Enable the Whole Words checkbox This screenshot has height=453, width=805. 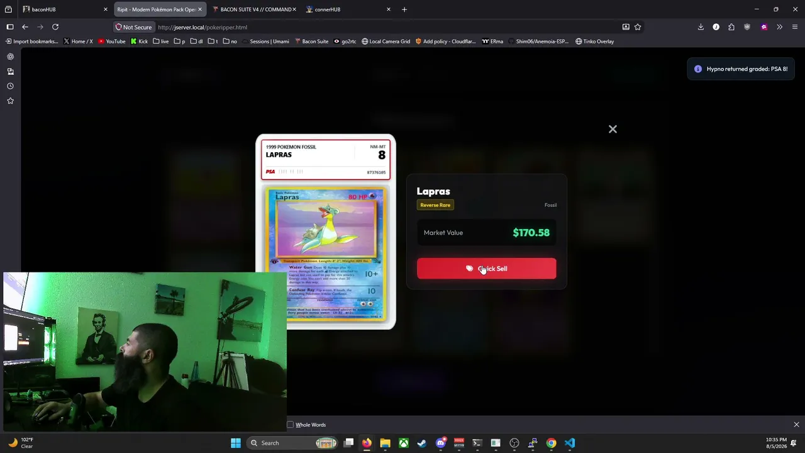pyautogui.click(x=290, y=425)
